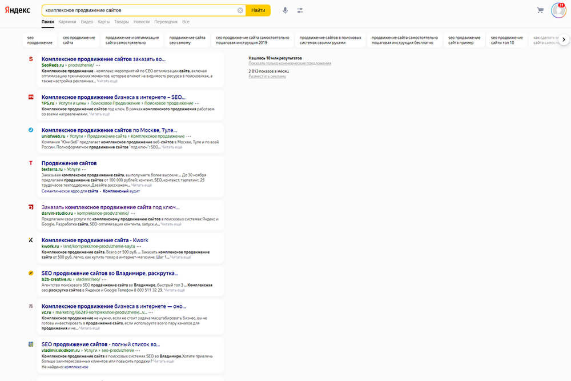Open 'Комплексное продвижение сайтов заказать во...' result
The width and height of the screenshot is (571, 381).
coord(103,59)
